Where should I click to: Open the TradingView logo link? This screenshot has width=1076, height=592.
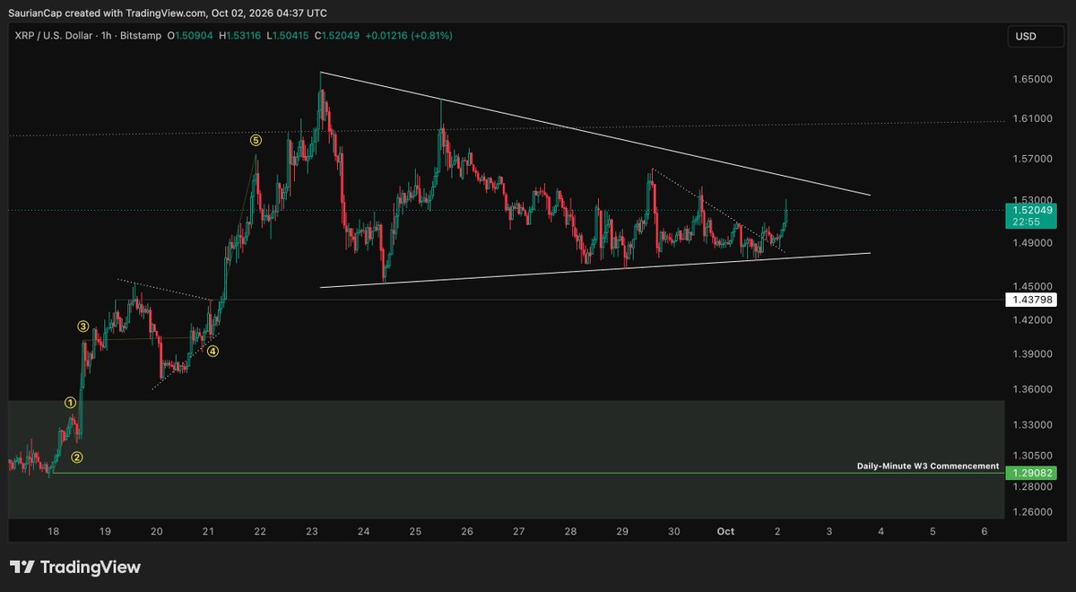click(74, 567)
